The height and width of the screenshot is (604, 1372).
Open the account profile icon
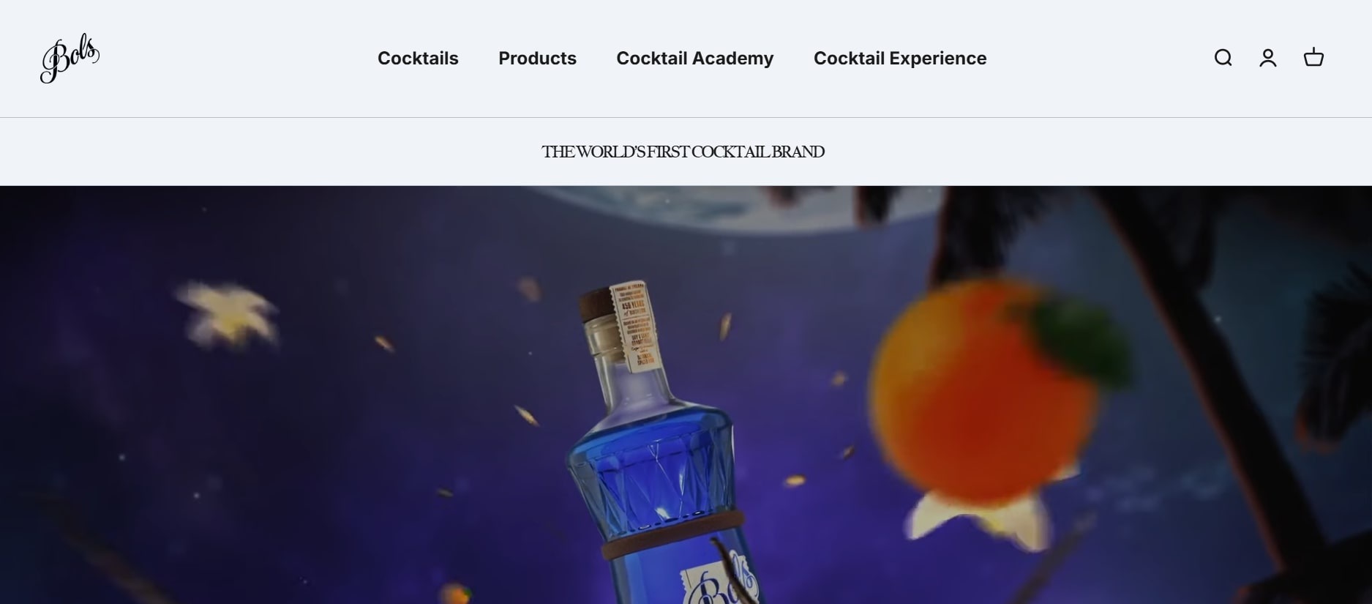point(1268,58)
